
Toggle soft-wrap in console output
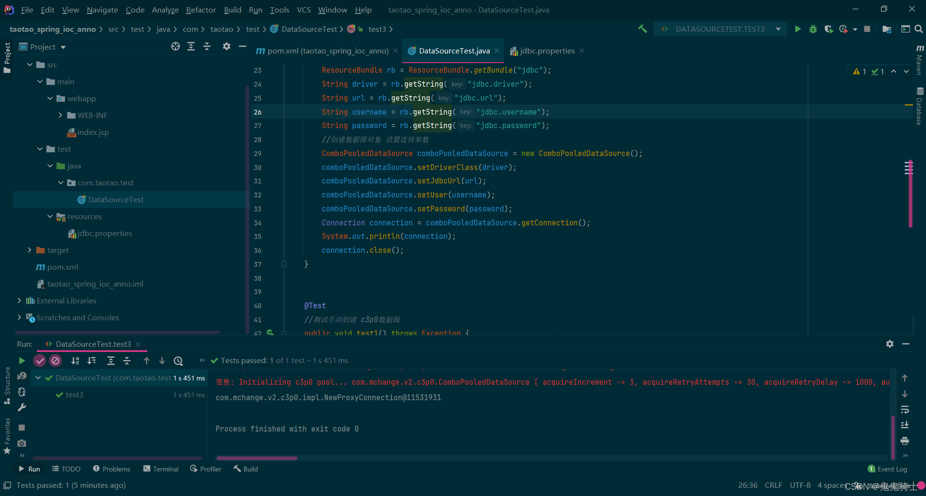tap(905, 410)
